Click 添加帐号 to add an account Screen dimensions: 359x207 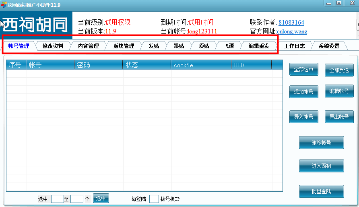pyautogui.click(x=303, y=92)
